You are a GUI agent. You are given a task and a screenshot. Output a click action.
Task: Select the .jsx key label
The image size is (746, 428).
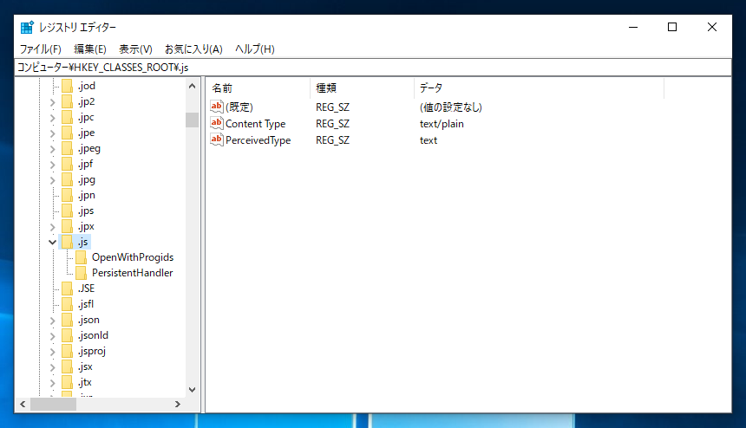85,367
